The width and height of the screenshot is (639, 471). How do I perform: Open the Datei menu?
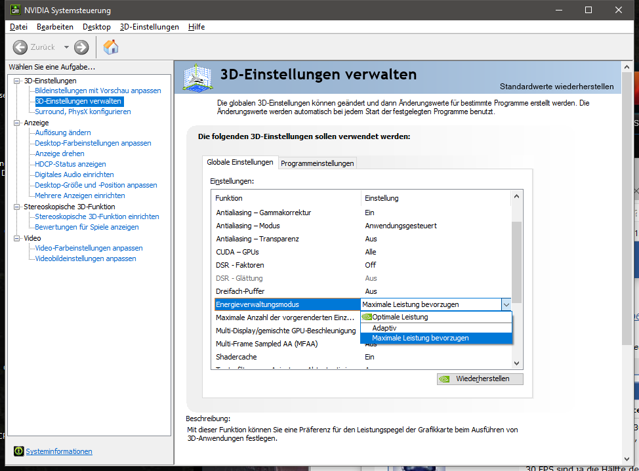19,27
